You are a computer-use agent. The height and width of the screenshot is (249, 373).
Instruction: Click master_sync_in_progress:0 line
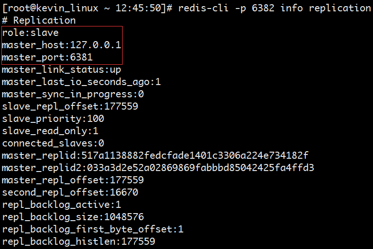73,94
